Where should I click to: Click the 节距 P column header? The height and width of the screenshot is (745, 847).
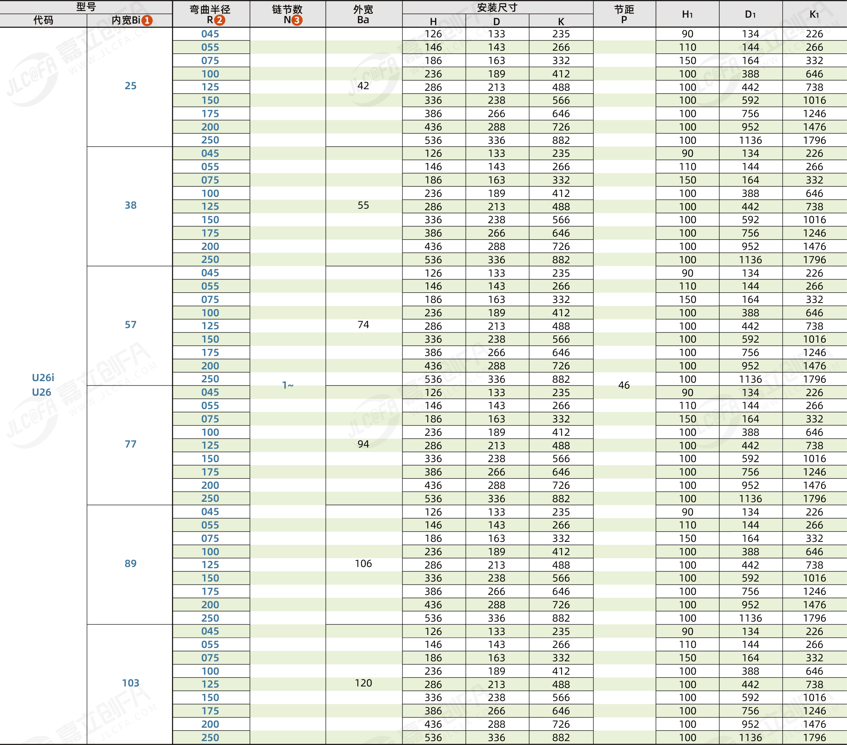624,14
